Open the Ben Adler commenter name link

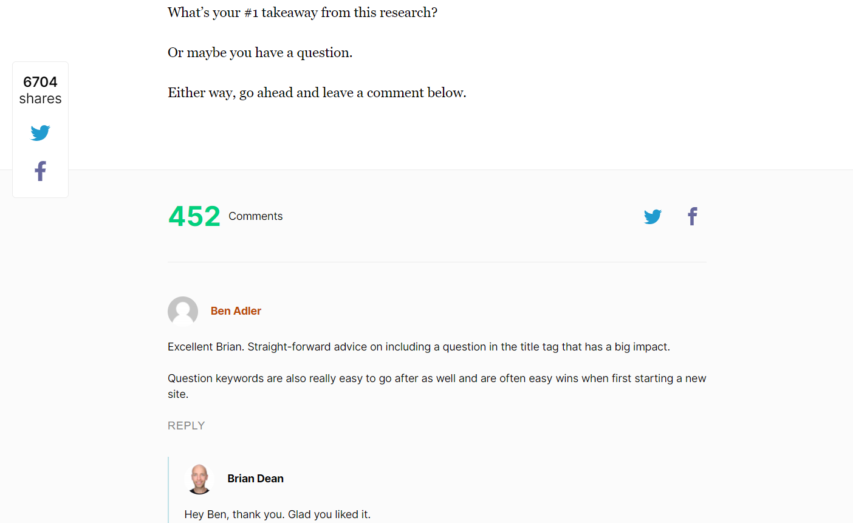(x=236, y=311)
